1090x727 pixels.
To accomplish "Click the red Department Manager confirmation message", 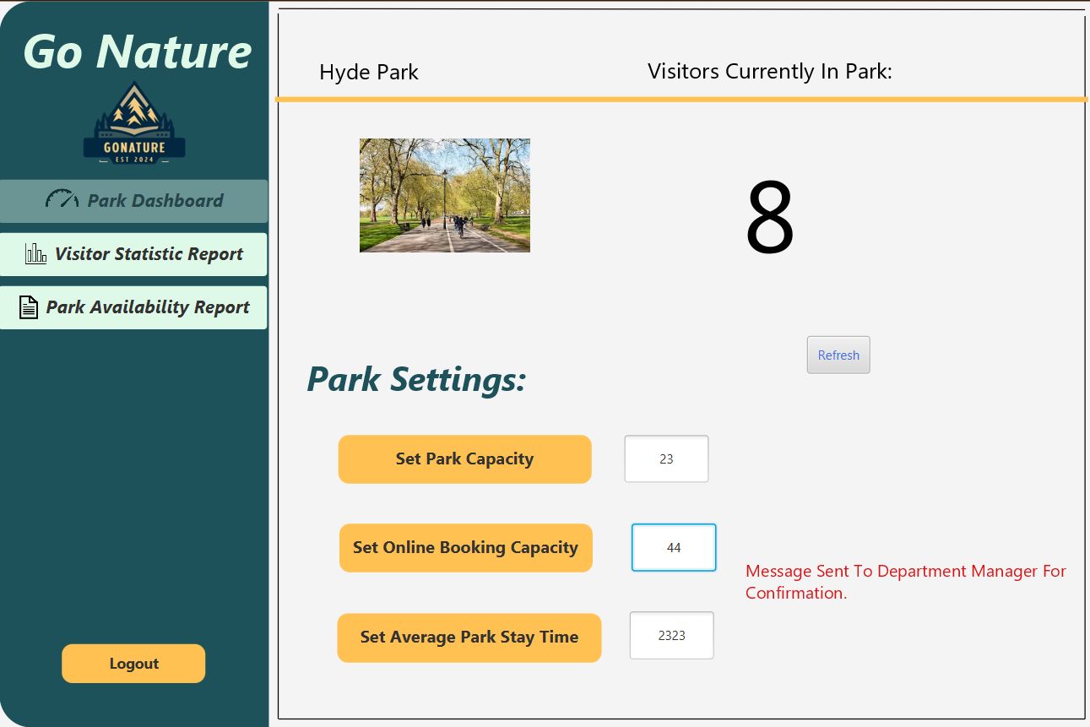I will (x=906, y=582).
